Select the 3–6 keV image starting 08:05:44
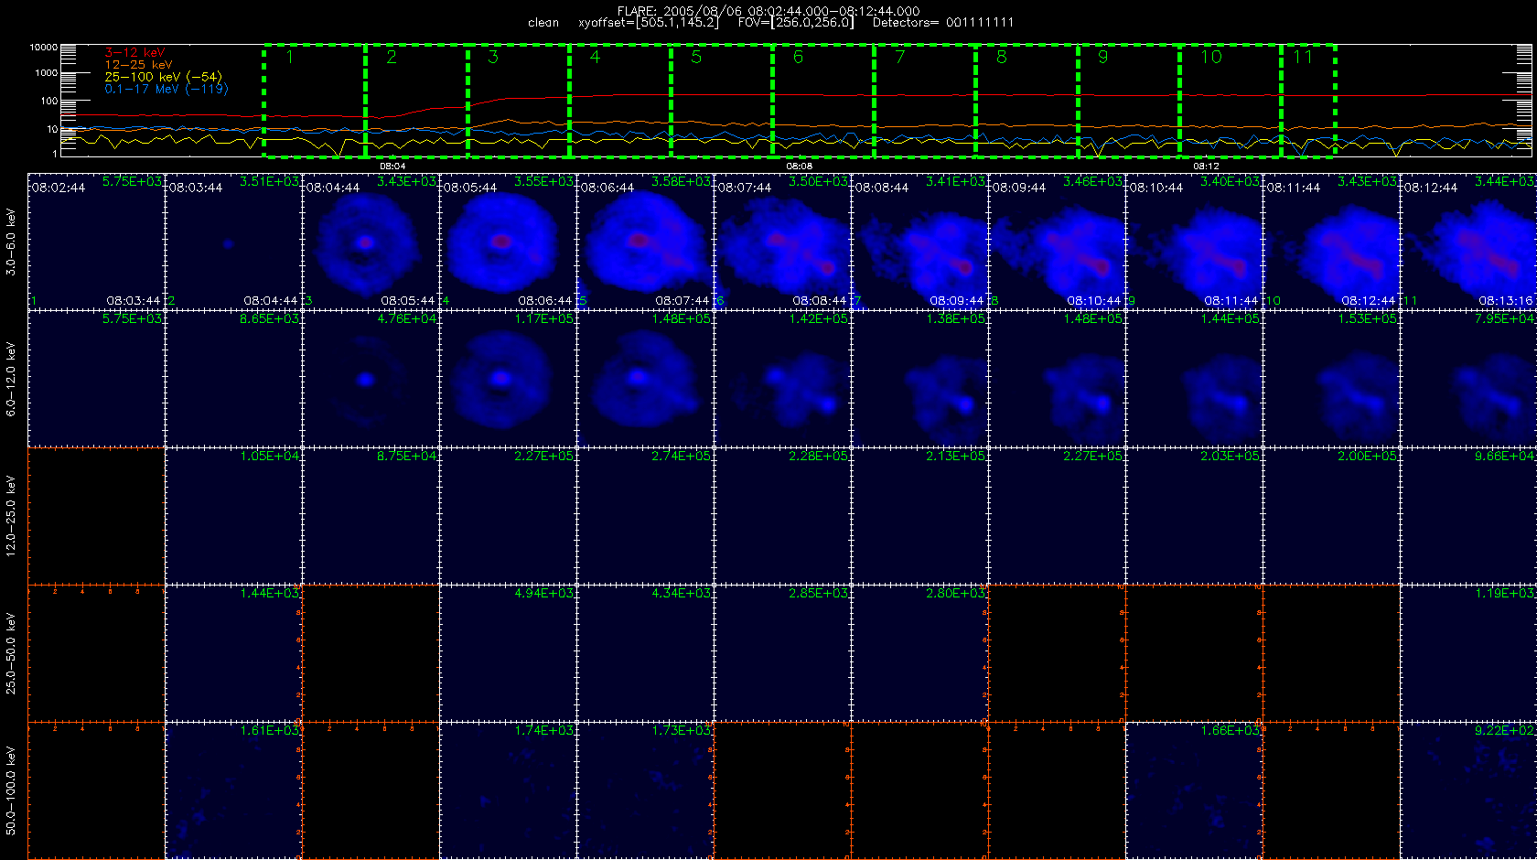Viewport: 1537px width, 860px height. [508, 242]
